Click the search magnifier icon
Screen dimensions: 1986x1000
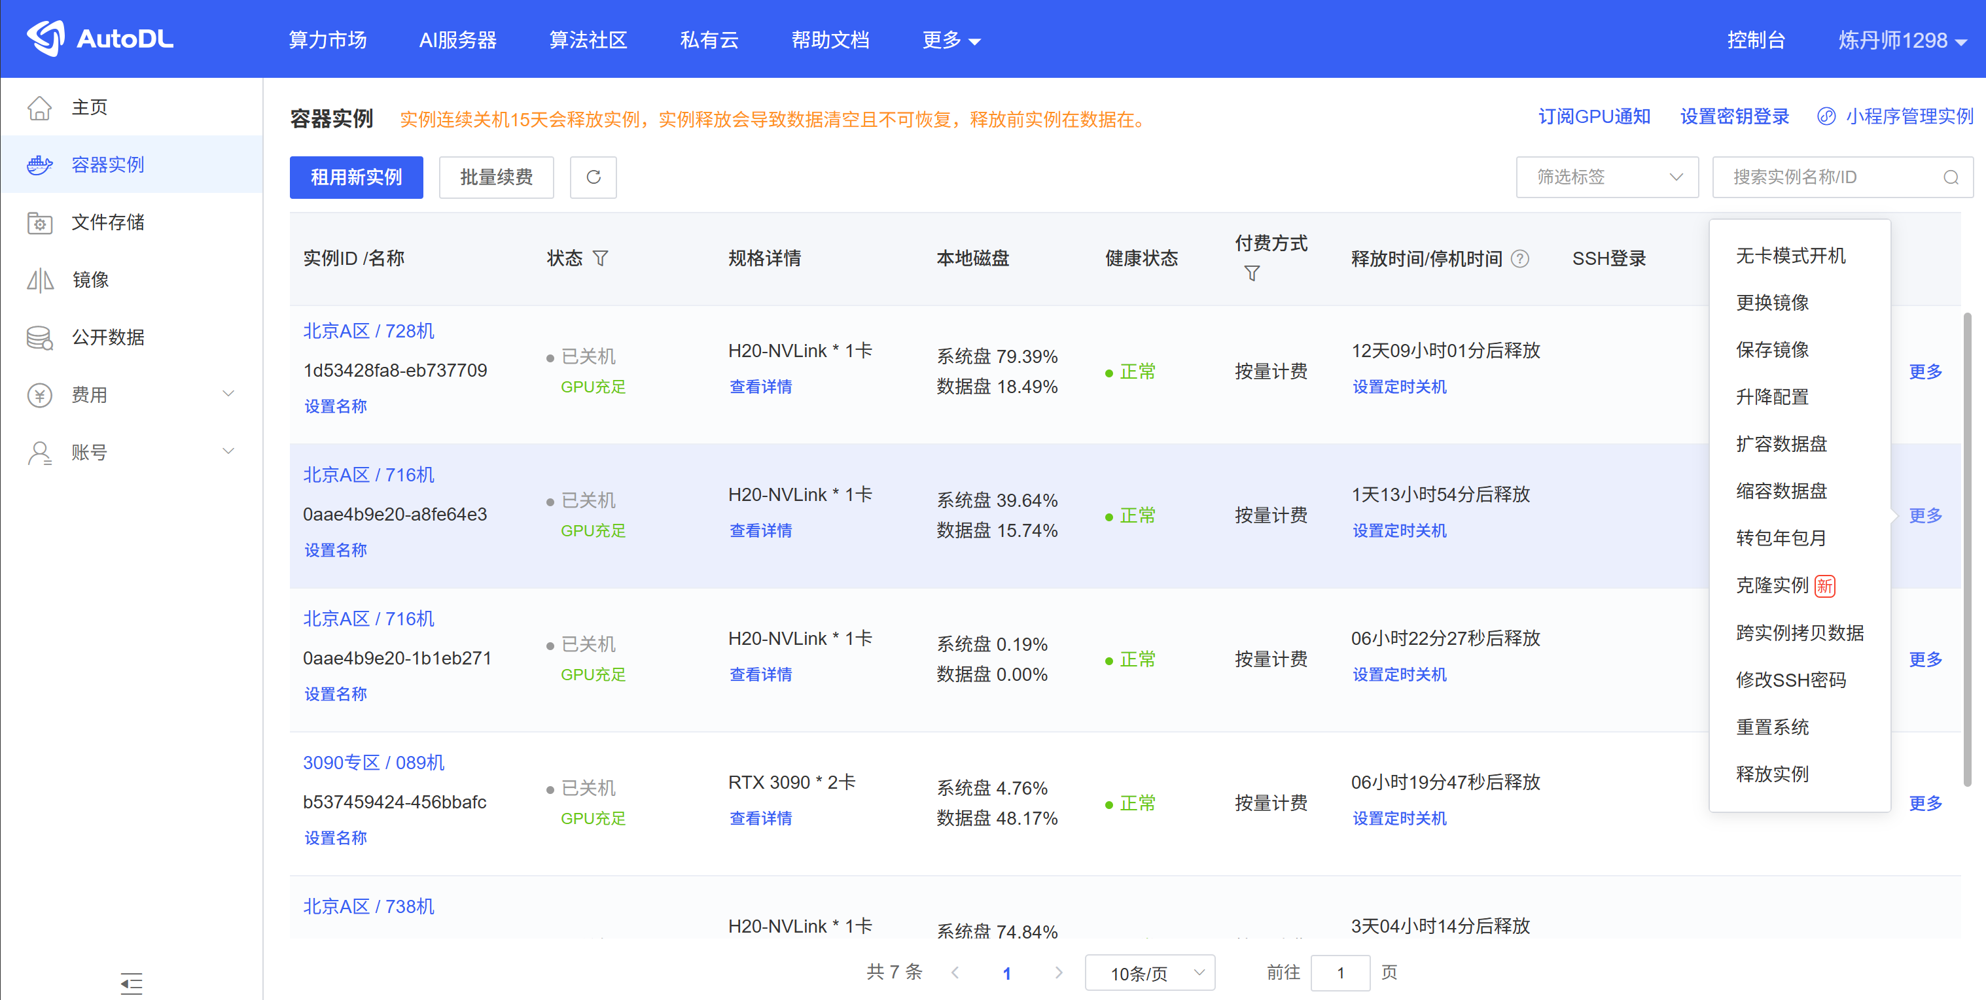pyautogui.click(x=1951, y=178)
